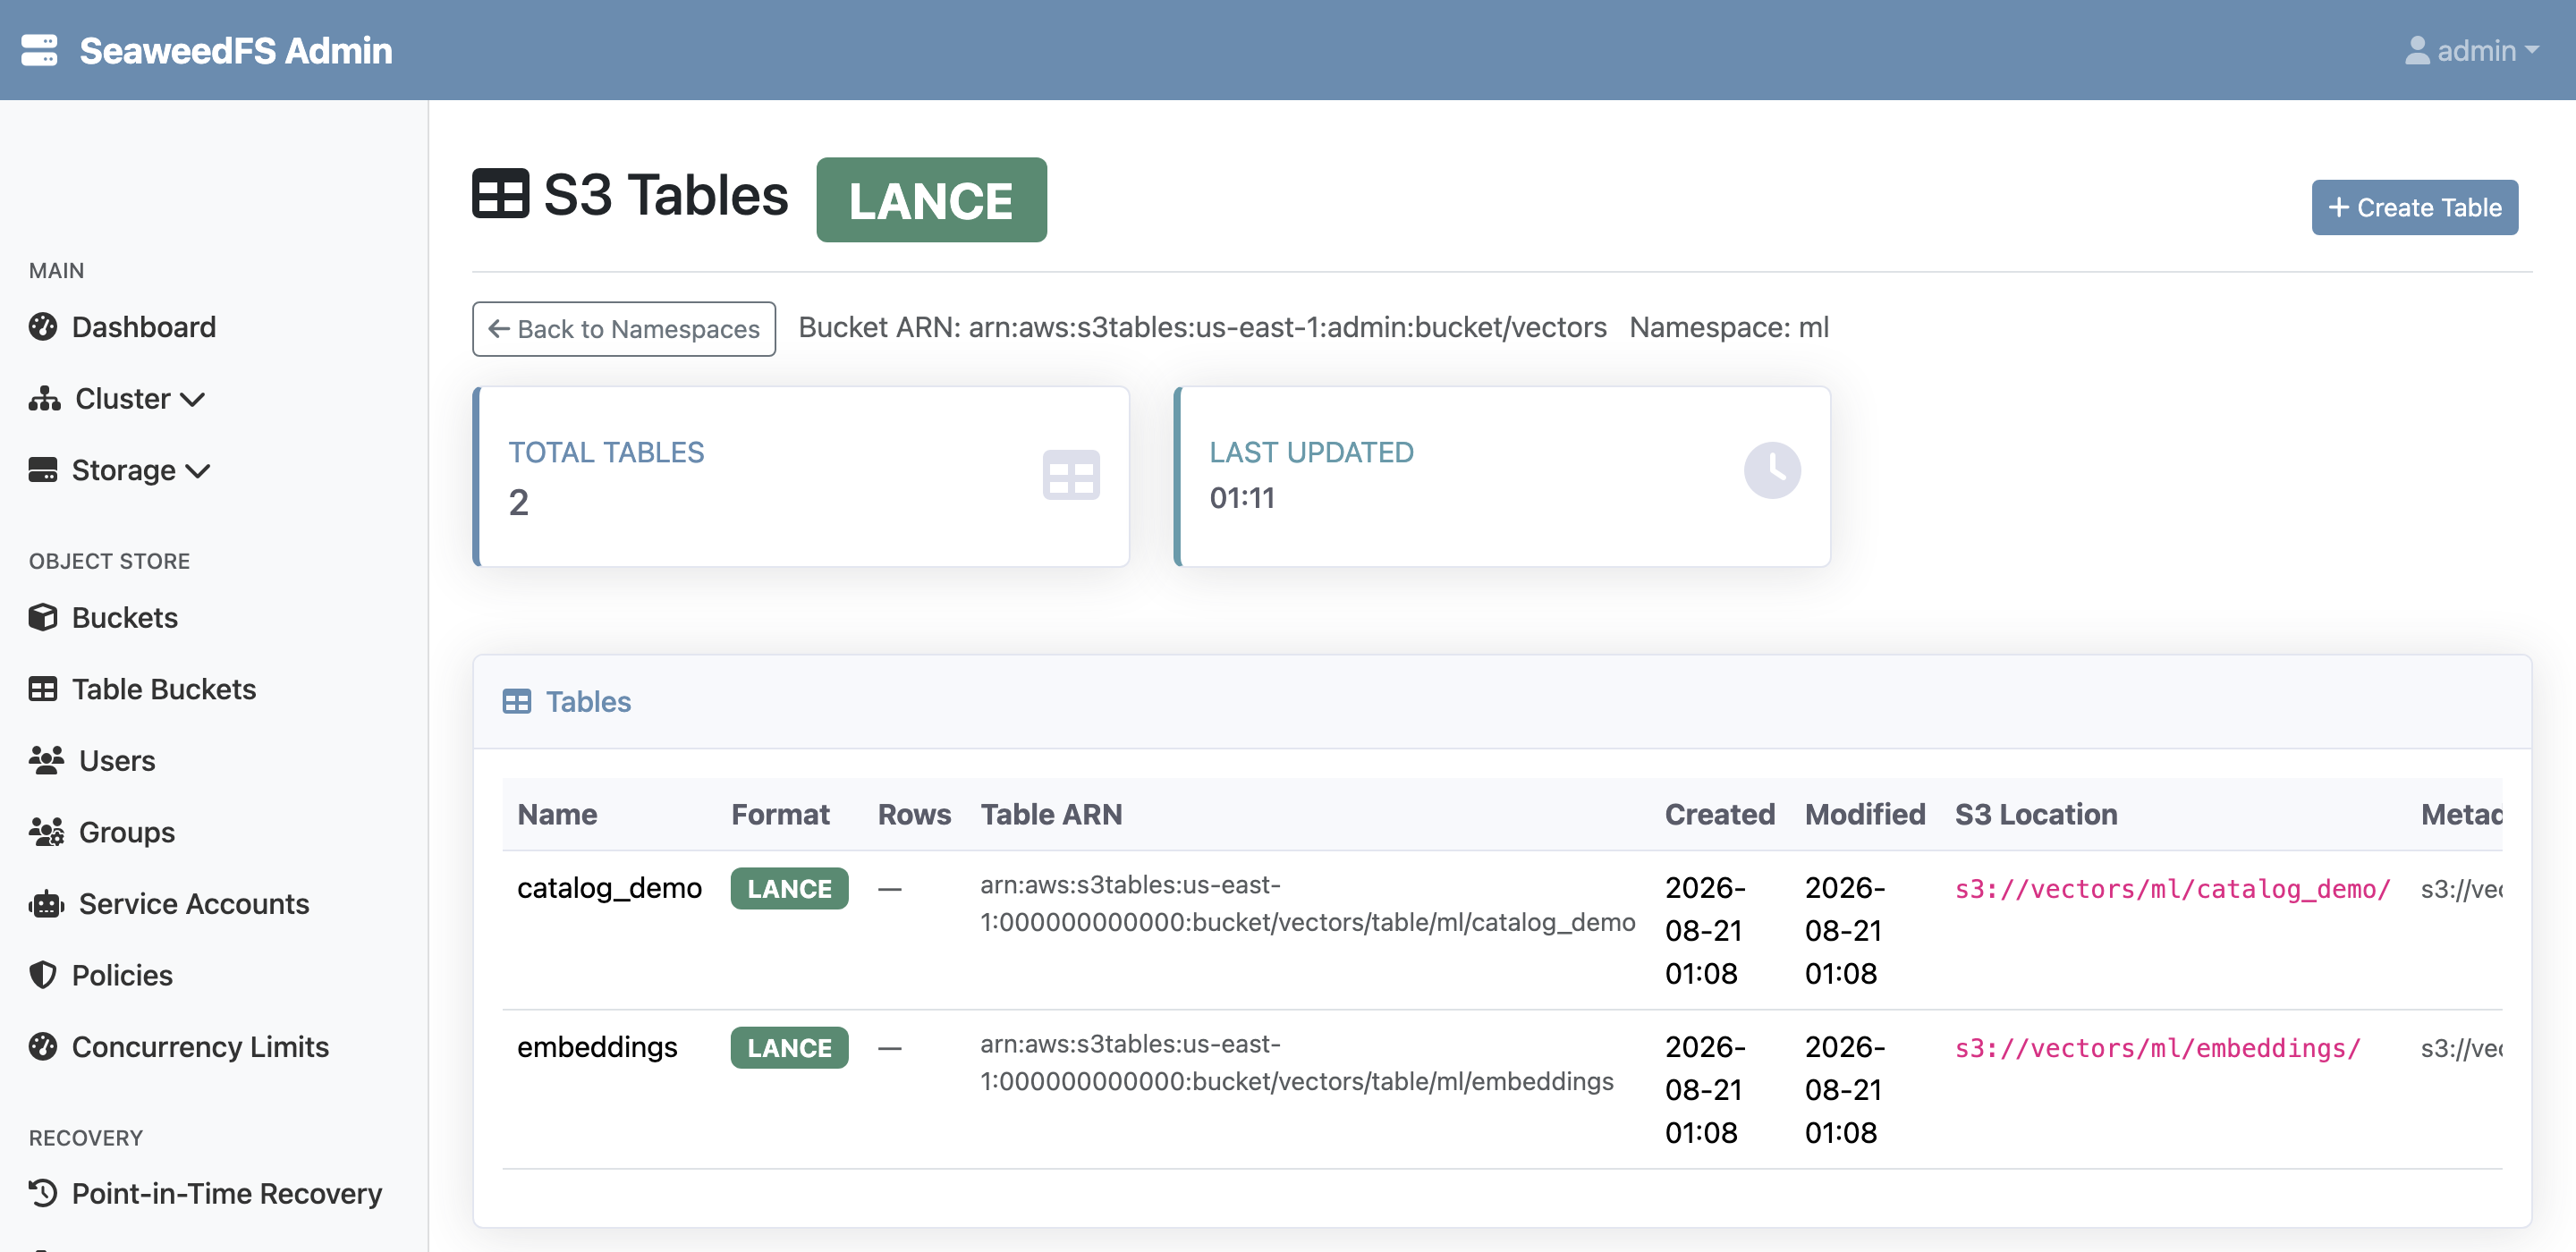Click the Table Buckets grid icon
This screenshot has width=2576, height=1252.
pos(43,689)
